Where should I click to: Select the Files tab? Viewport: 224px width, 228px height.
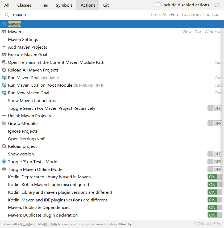click(44, 5)
